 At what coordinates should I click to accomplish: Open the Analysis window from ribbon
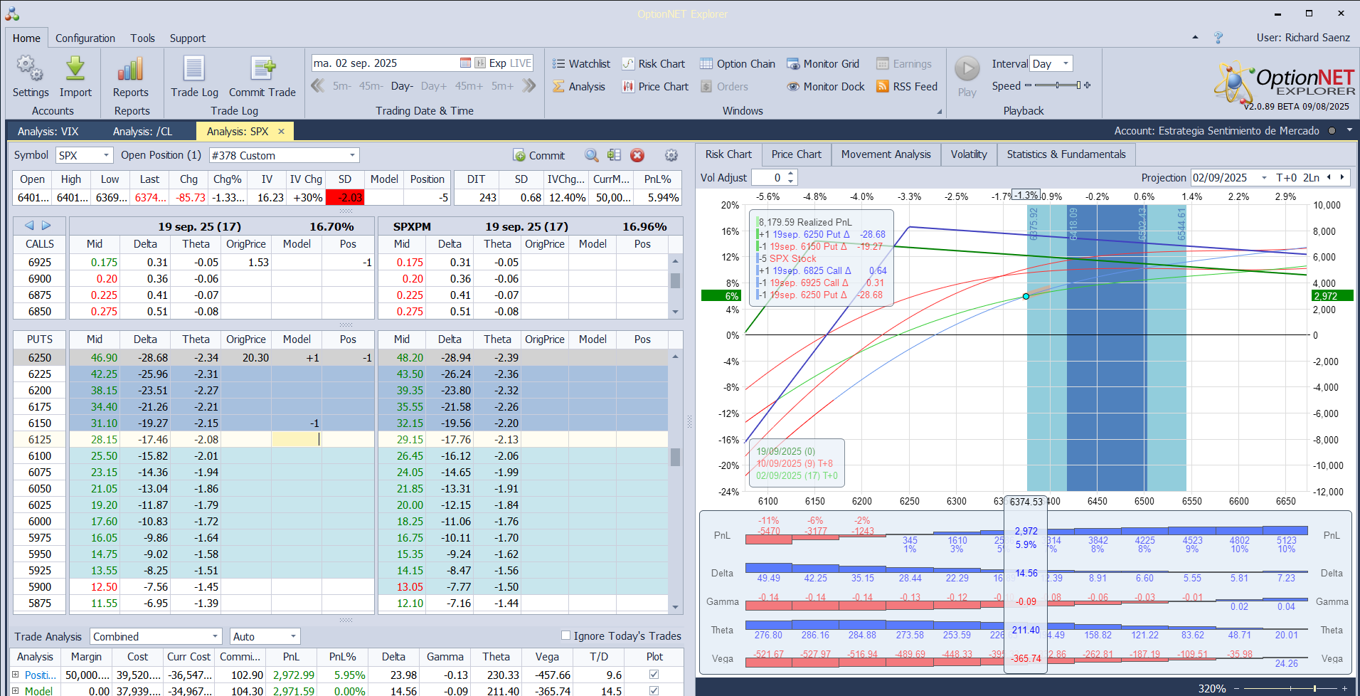(x=578, y=87)
